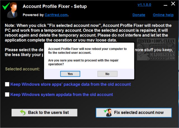The width and height of the screenshot is (179, 128).
Task: Click the Powered by text
Action: coord(33,15)
